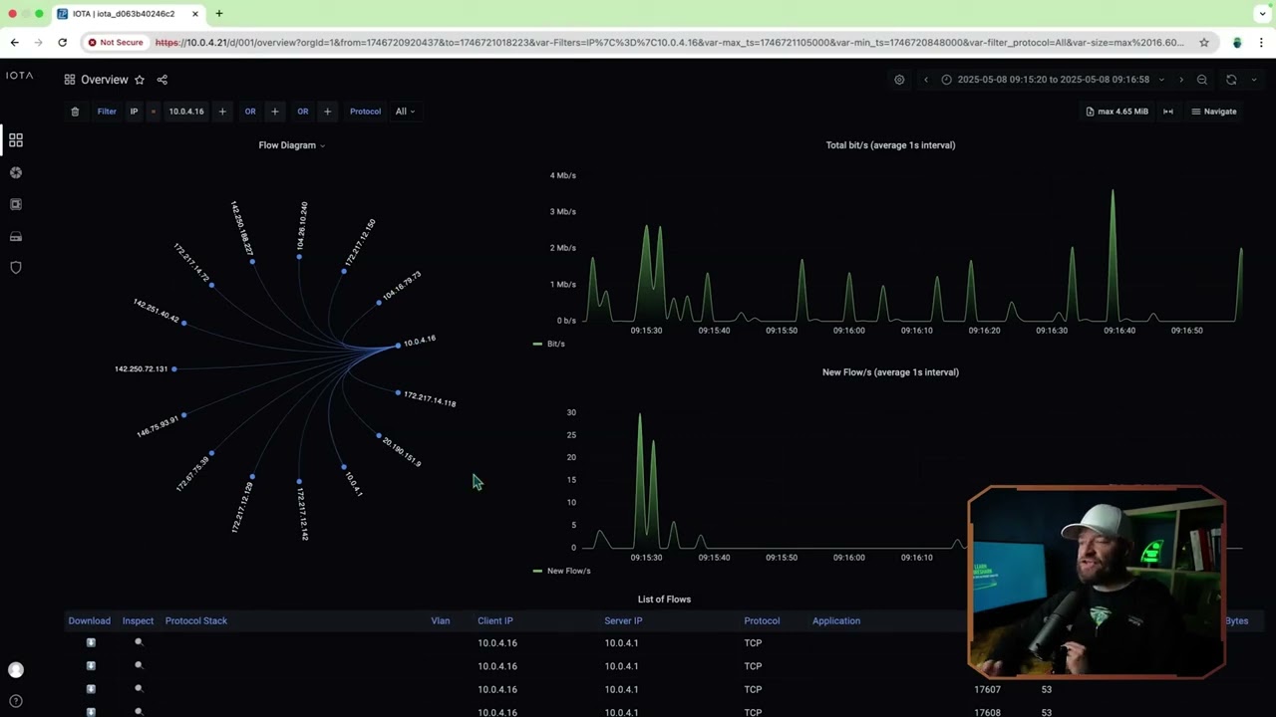Click the capture drive sidebar icon
Screen dimensions: 1276x717
pyautogui.click(x=16, y=236)
